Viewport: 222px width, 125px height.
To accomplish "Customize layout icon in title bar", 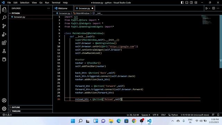I will (196, 2).
